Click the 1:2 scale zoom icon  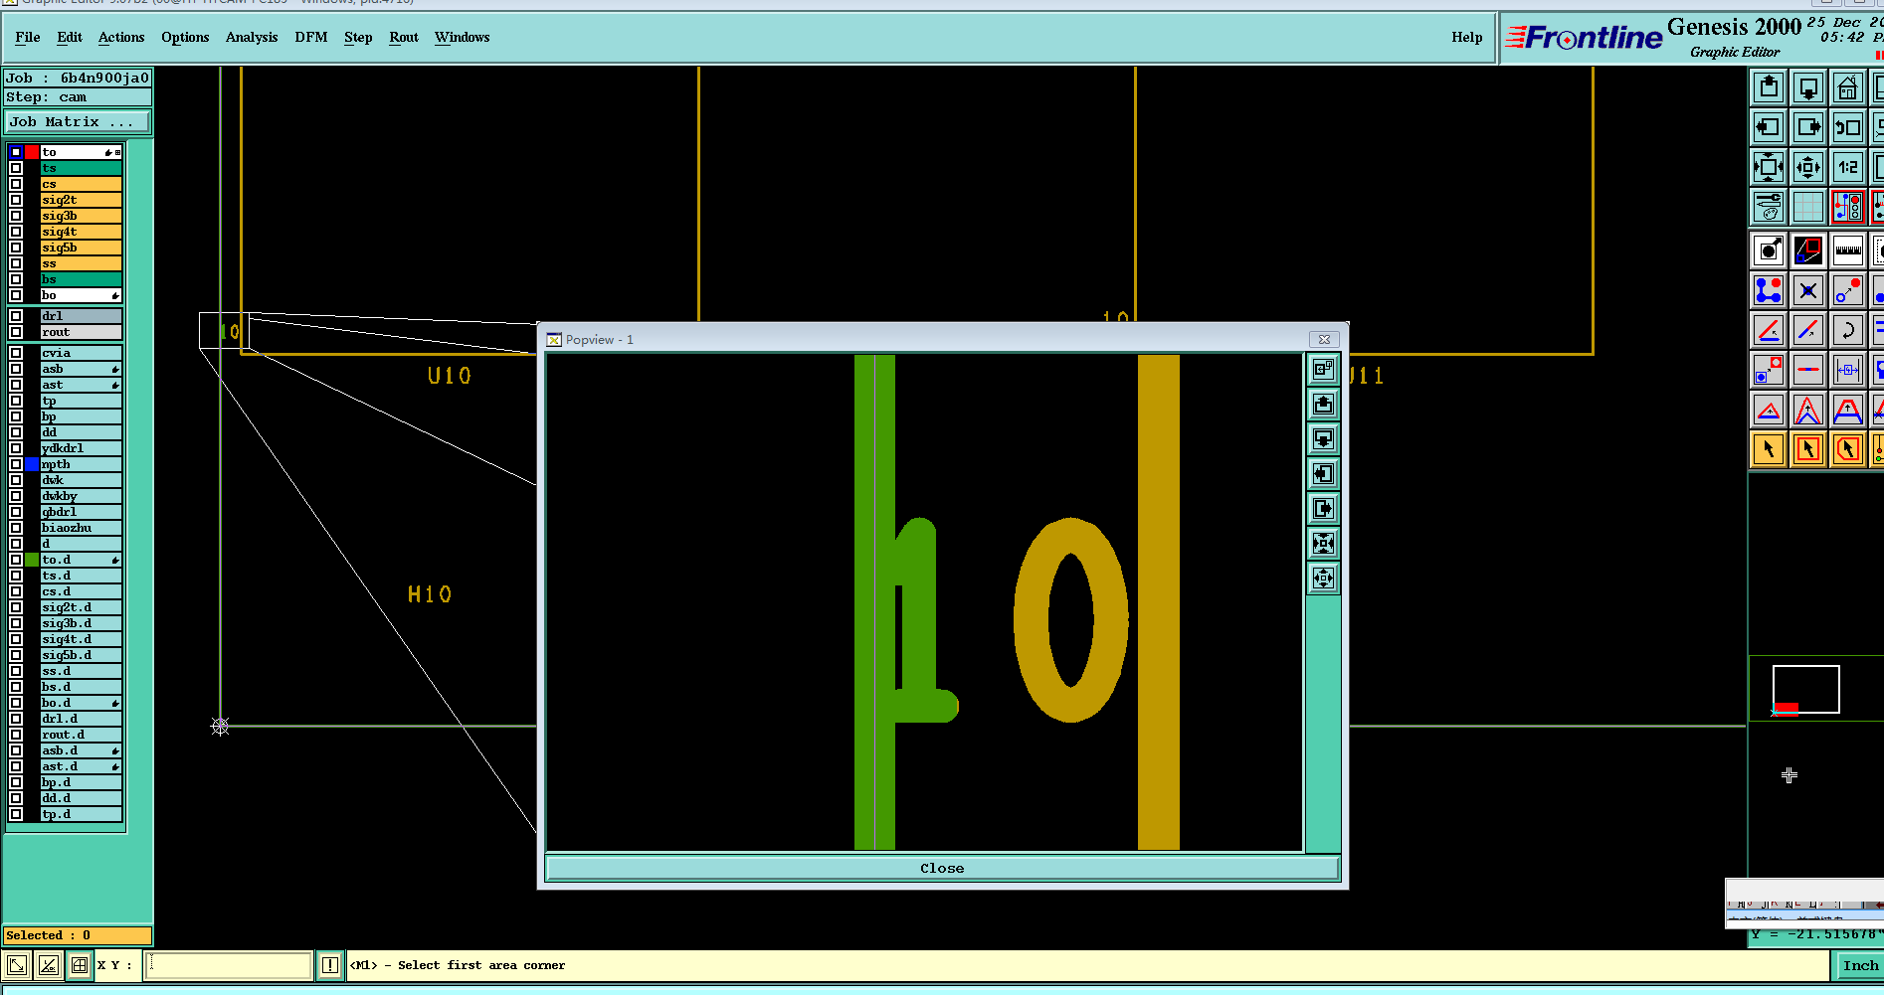point(1848,167)
